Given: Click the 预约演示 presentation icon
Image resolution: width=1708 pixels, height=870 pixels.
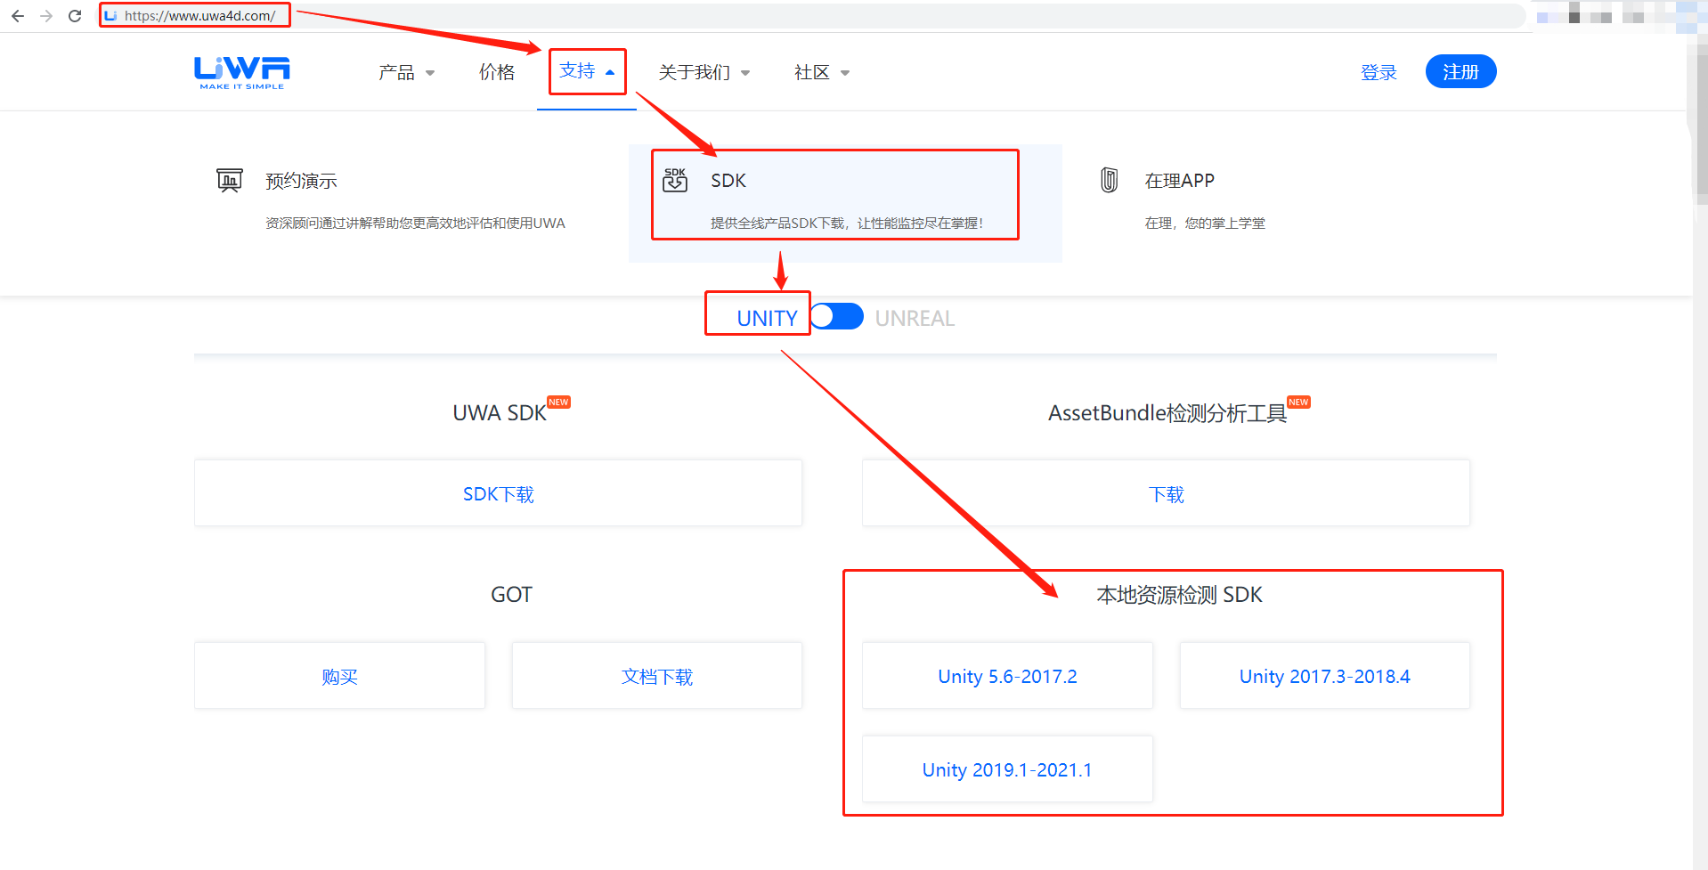Looking at the screenshot, I should (x=230, y=180).
